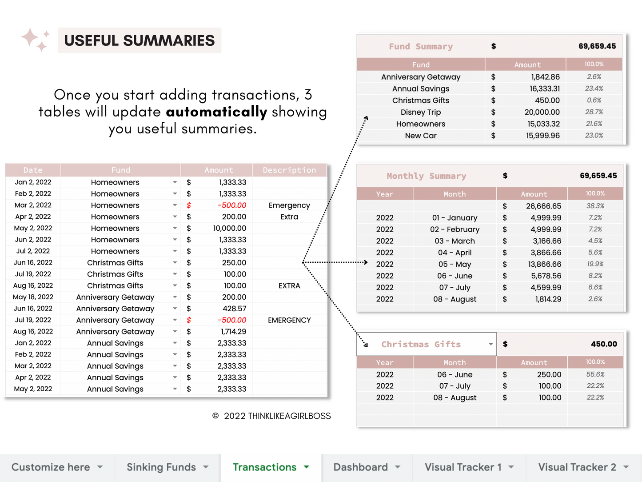Expand the Sinking Funds tab options arrow
Screen dimensions: 642x482
click(x=206, y=467)
